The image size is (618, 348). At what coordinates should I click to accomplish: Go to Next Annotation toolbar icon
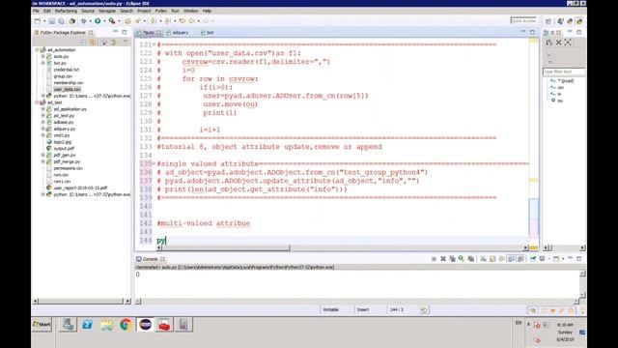point(153,21)
